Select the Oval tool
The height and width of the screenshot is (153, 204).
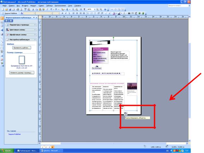pos(2,45)
